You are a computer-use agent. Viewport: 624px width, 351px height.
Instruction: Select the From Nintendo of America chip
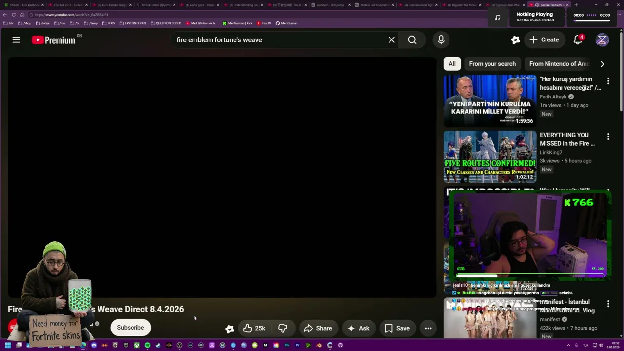pos(559,64)
